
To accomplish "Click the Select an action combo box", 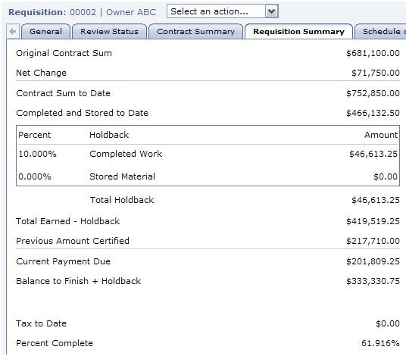I will pos(223,11).
